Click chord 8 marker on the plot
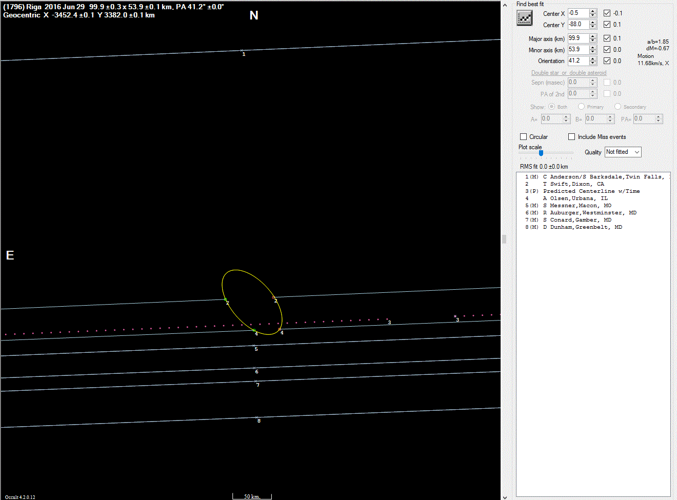Viewport: 677px width, 500px height. (257, 418)
